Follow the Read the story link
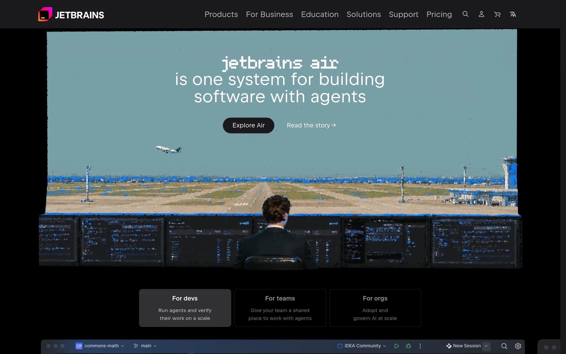The width and height of the screenshot is (566, 354). (311, 125)
